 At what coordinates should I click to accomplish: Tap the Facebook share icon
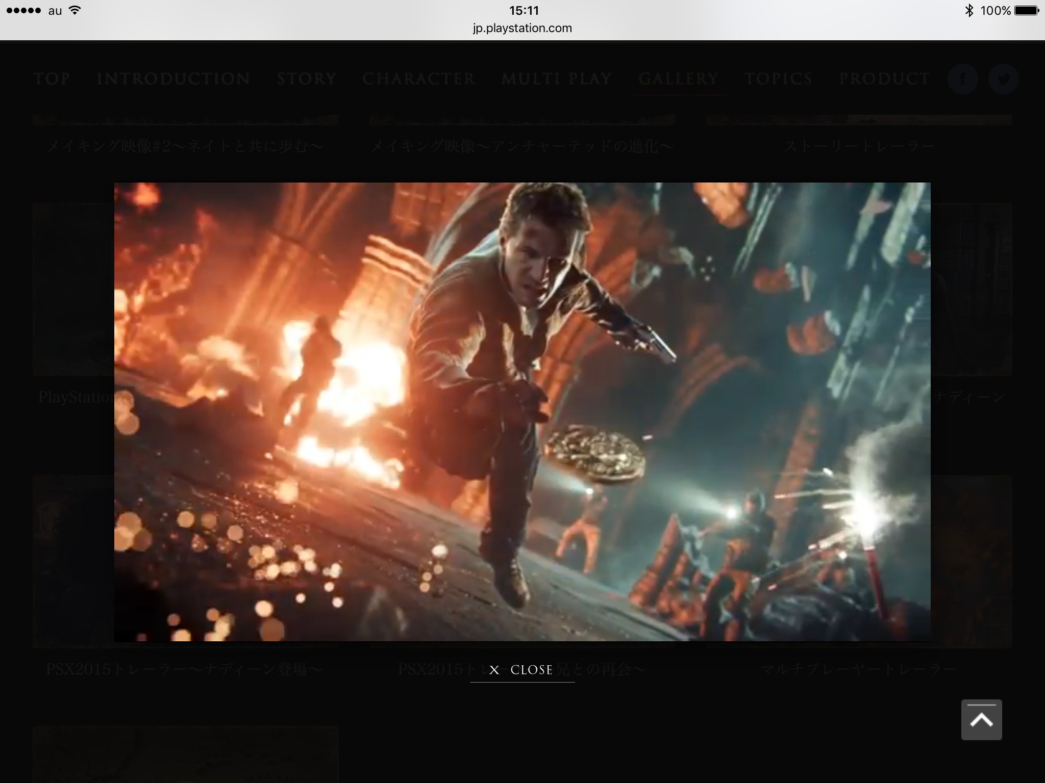click(x=962, y=79)
